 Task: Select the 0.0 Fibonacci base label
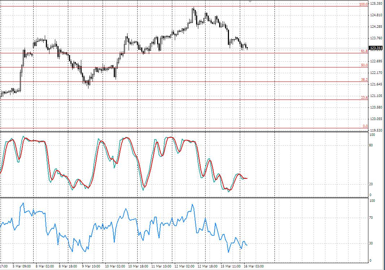[365, 126]
